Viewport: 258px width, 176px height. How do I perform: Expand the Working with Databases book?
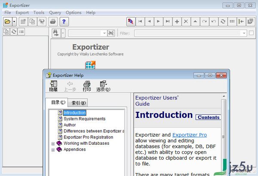(x=53, y=144)
